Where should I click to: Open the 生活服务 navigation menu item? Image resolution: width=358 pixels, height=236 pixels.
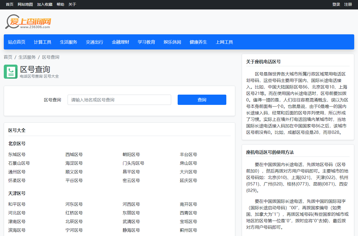tap(68, 42)
